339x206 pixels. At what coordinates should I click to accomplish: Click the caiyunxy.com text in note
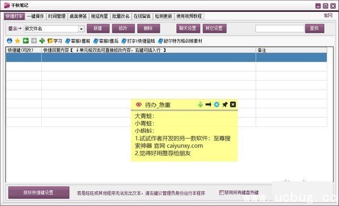[x=185, y=146]
